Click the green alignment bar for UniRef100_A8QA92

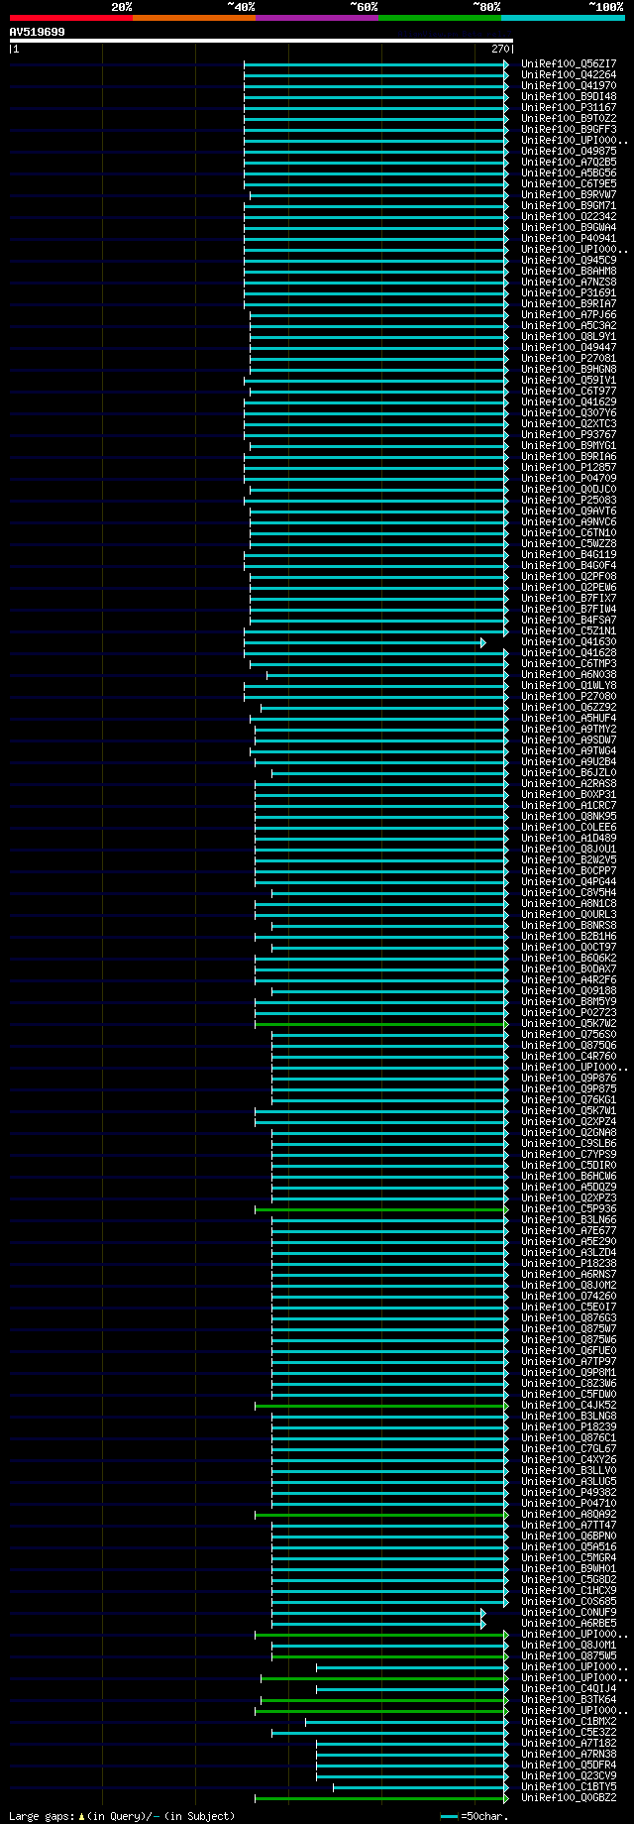381,1515
